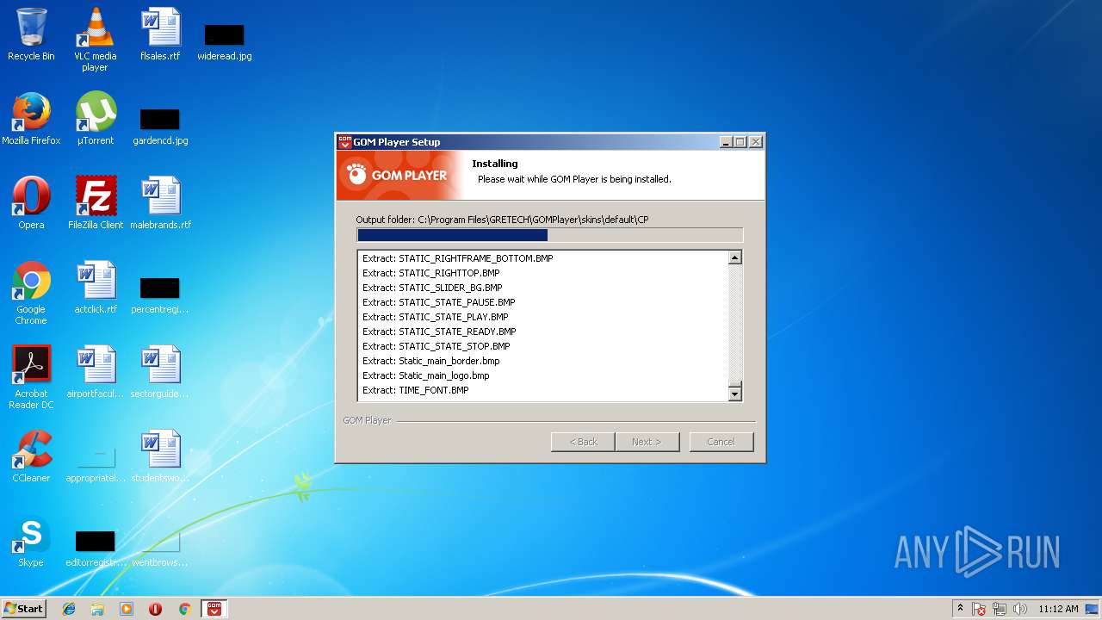The image size is (1102, 620).
Task: Select the "Extract: STATIC_SLIDER_BG.BMP" log line
Action: [x=432, y=288]
